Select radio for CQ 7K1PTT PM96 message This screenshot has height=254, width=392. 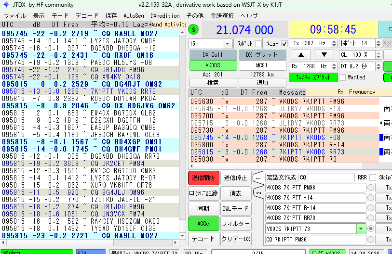click(x=371, y=240)
